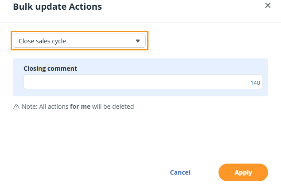
Task: Click the light blue comment panel background
Action: pyautogui.click(x=177, y=66)
